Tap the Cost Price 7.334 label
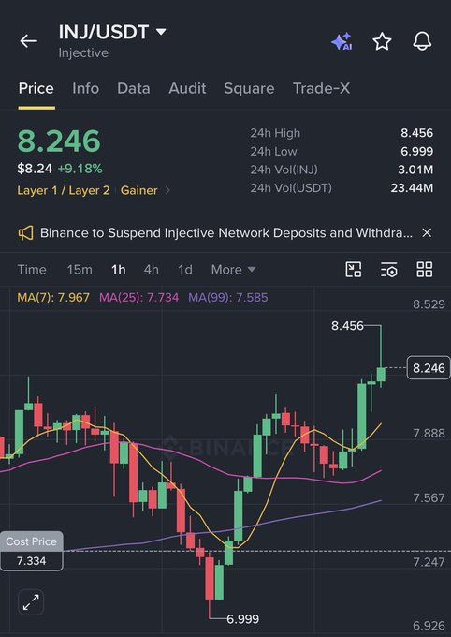This screenshot has height=637, width=451. click(31, 551)
